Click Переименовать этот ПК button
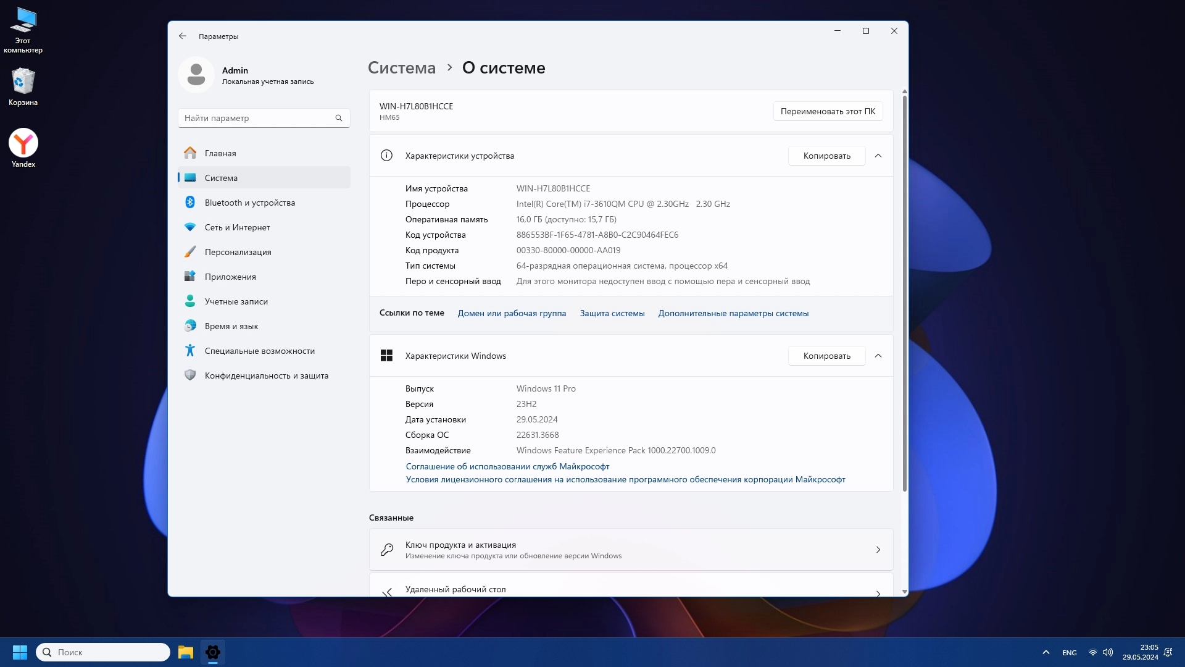 (x=828, y=111)
